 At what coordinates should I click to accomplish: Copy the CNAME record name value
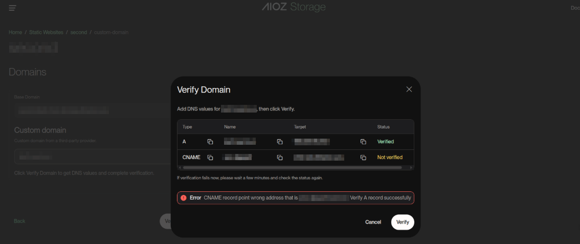coord(280,158)
